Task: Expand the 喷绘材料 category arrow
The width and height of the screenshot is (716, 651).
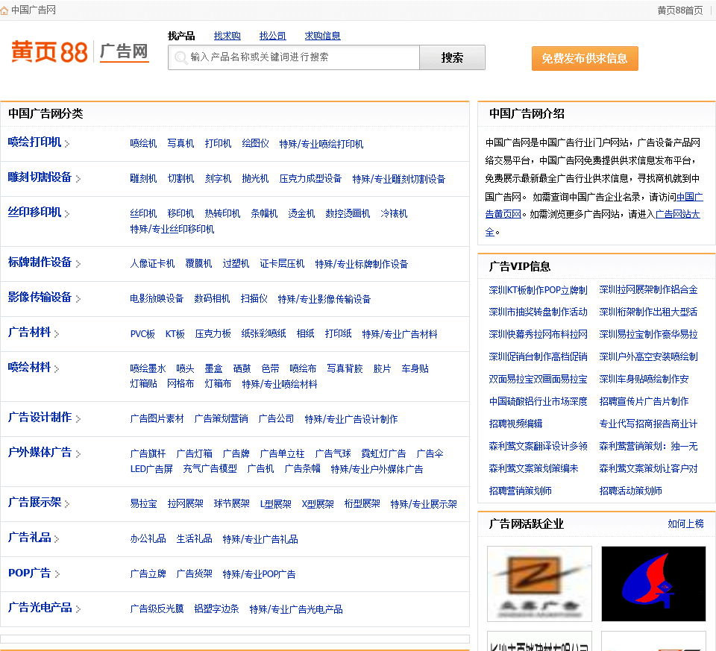Action: click(x=57, y=368)
